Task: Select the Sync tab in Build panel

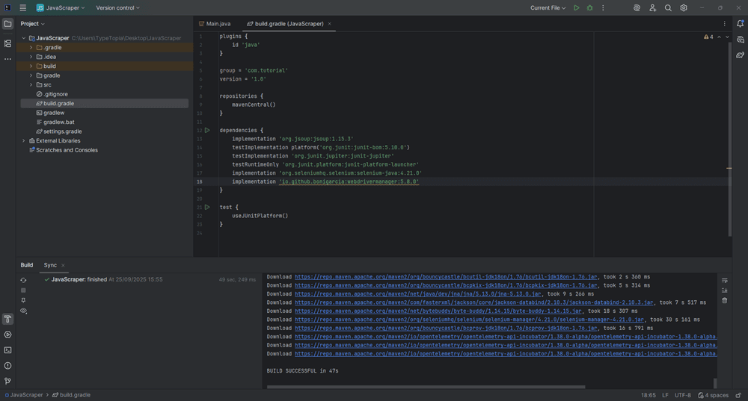Action: [50, 265]
